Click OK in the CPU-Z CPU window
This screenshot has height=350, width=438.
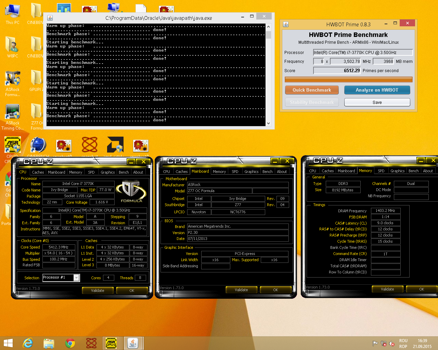pos(132,291)
